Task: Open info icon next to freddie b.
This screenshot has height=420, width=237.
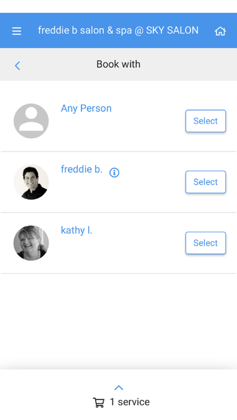Action: 114,173
